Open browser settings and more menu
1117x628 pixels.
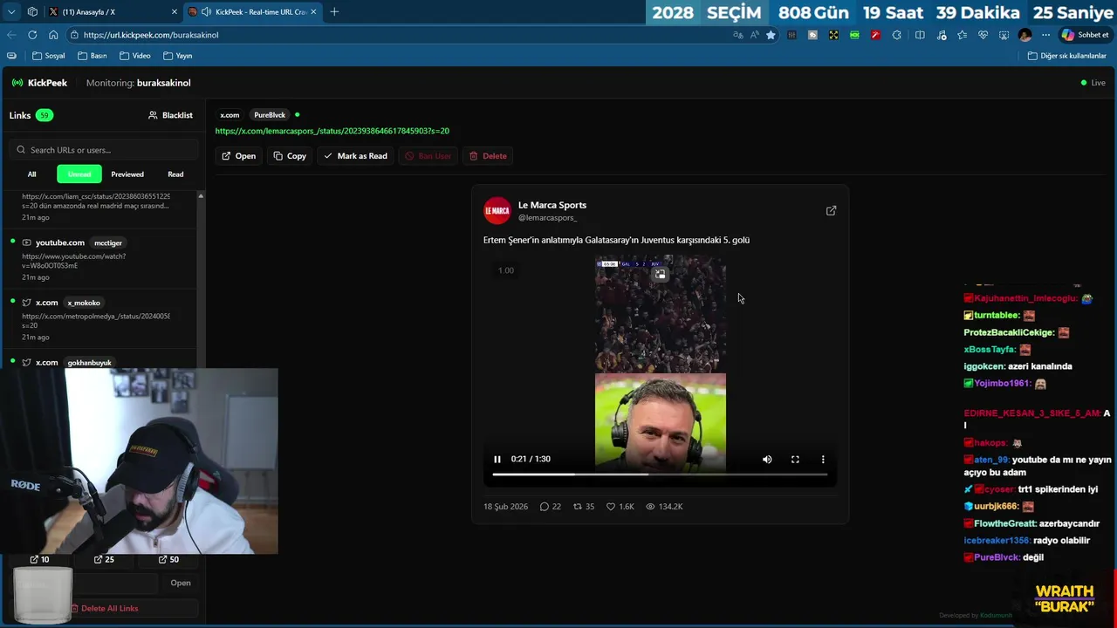[x=1045, y=35]
